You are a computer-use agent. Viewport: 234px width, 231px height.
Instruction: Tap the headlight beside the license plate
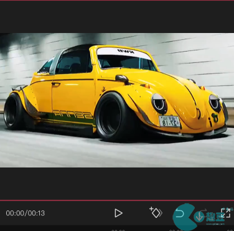coord(159,103)
